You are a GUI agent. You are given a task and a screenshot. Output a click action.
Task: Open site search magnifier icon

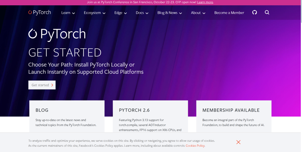coord(267,12)
